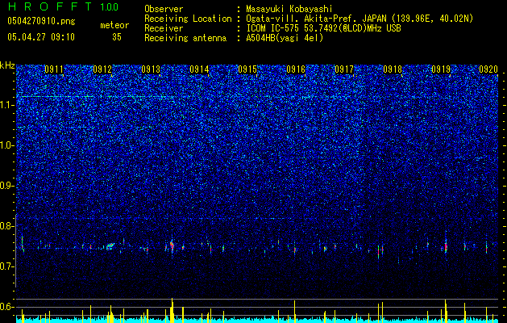Click the 0.9 kHz axis label
The width and height of the screenshot is (507, 323).
coord(7,186)
